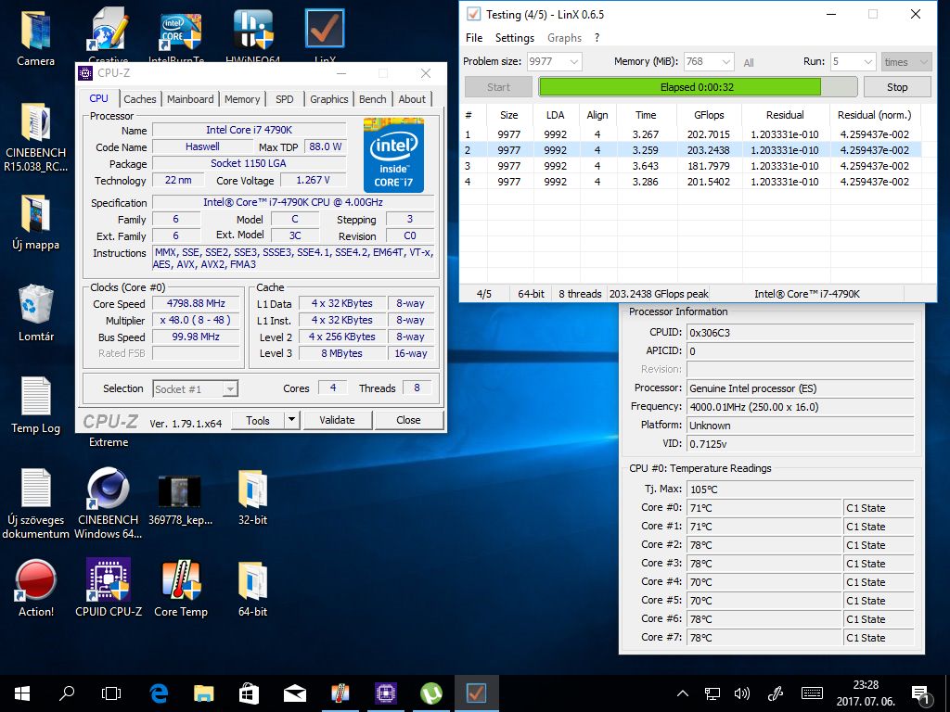Image resolution: width=950 pixels, height=712 pixels.
Task: Click the Close button in CPU-Z
Action: coord(408,420)
